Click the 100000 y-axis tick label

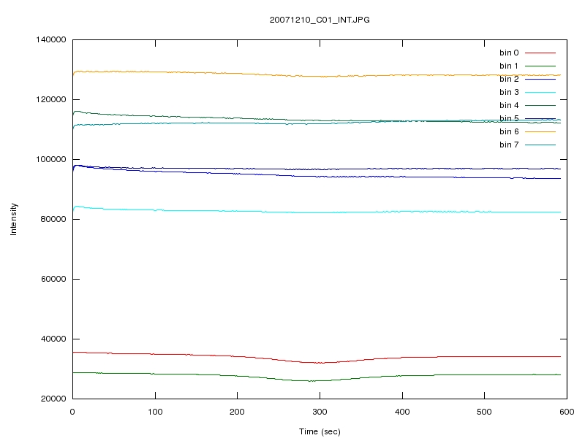click(x=50, y=159)
